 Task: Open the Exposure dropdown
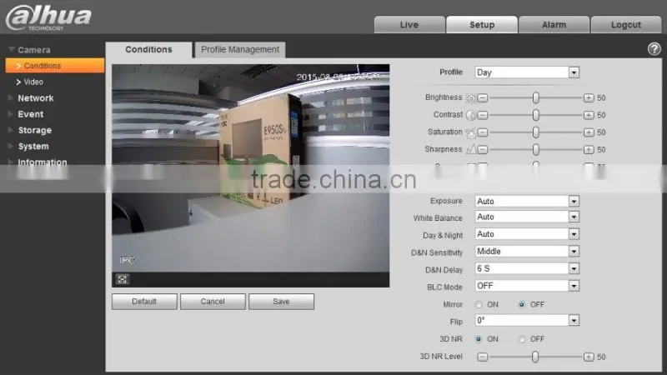click(x=527, y=201)
